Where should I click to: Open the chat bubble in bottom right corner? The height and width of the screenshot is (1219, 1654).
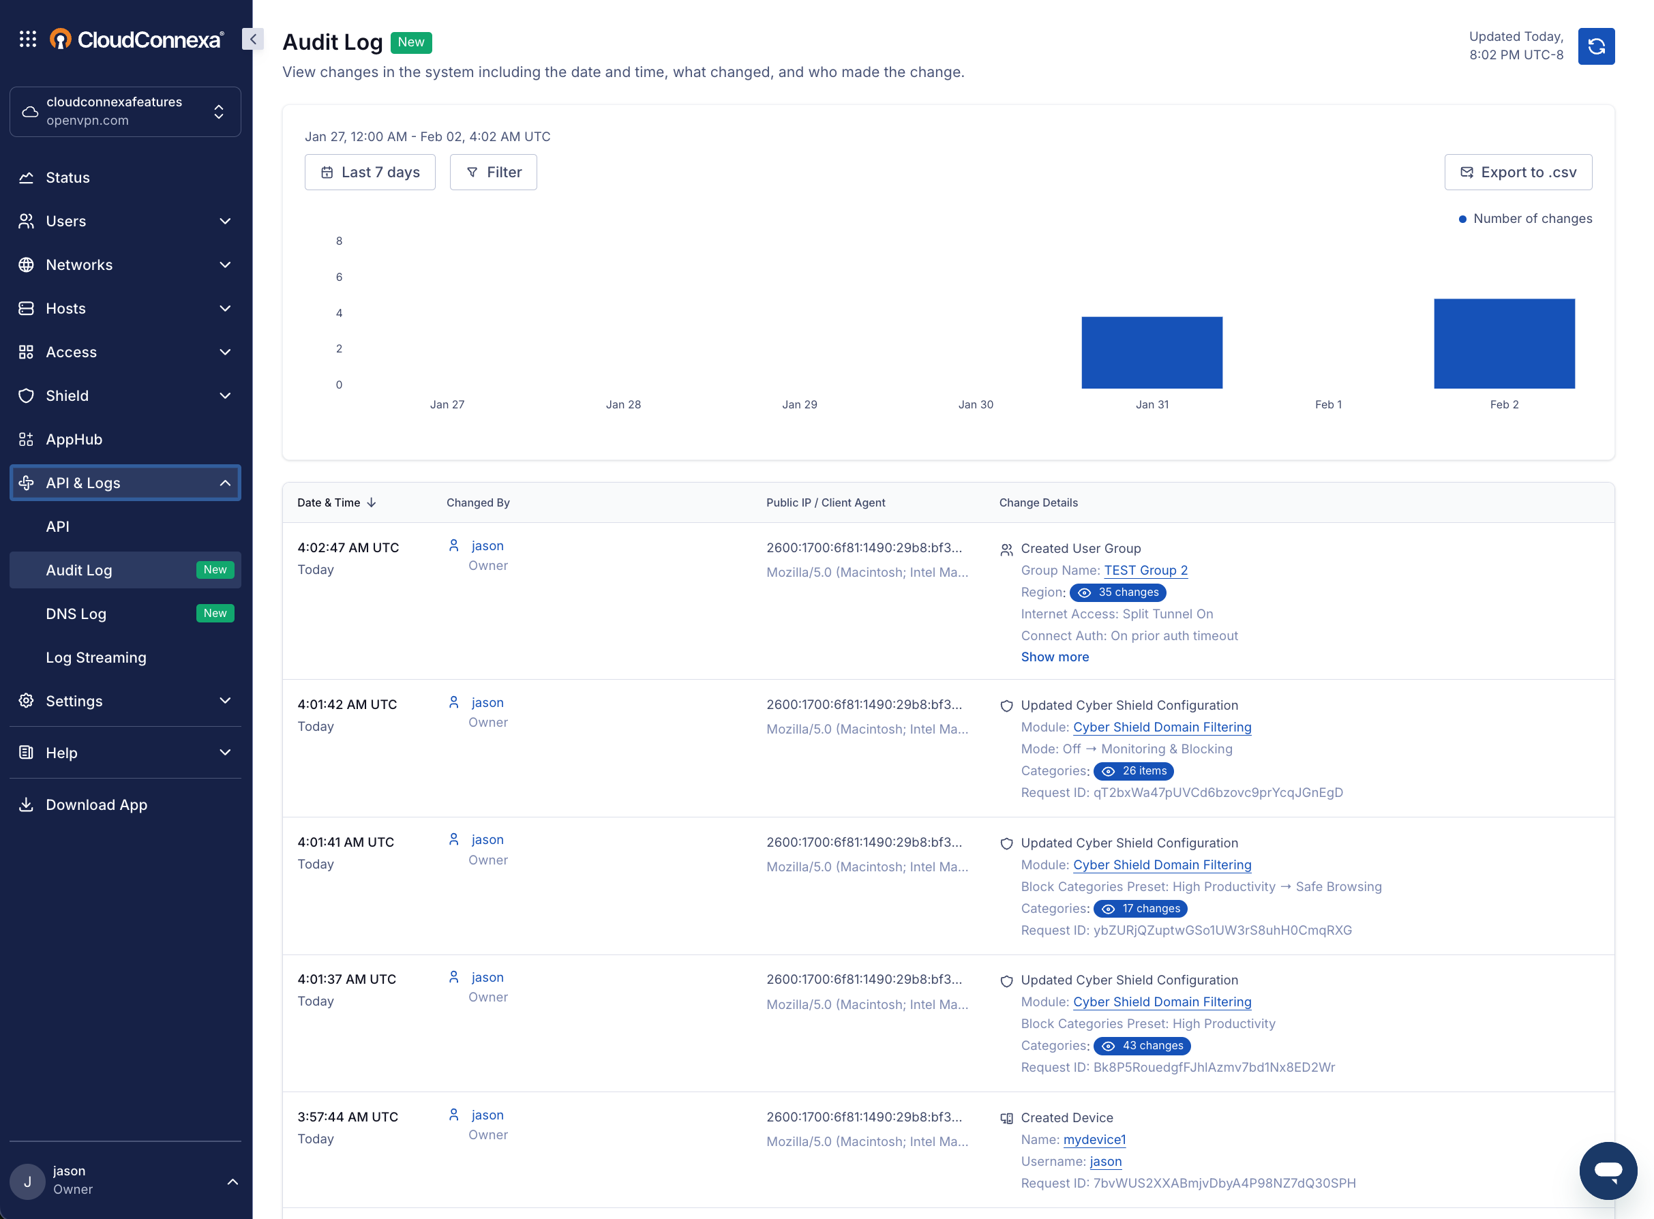pos(1608,1171)
